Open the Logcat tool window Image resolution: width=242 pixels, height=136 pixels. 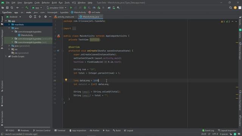129,130
